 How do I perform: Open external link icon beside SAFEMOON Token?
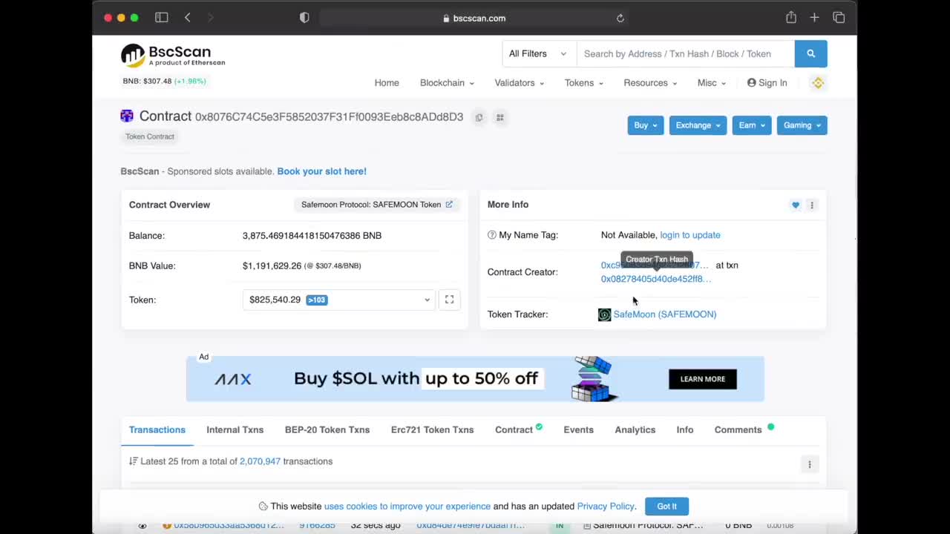tap(449, 205)
